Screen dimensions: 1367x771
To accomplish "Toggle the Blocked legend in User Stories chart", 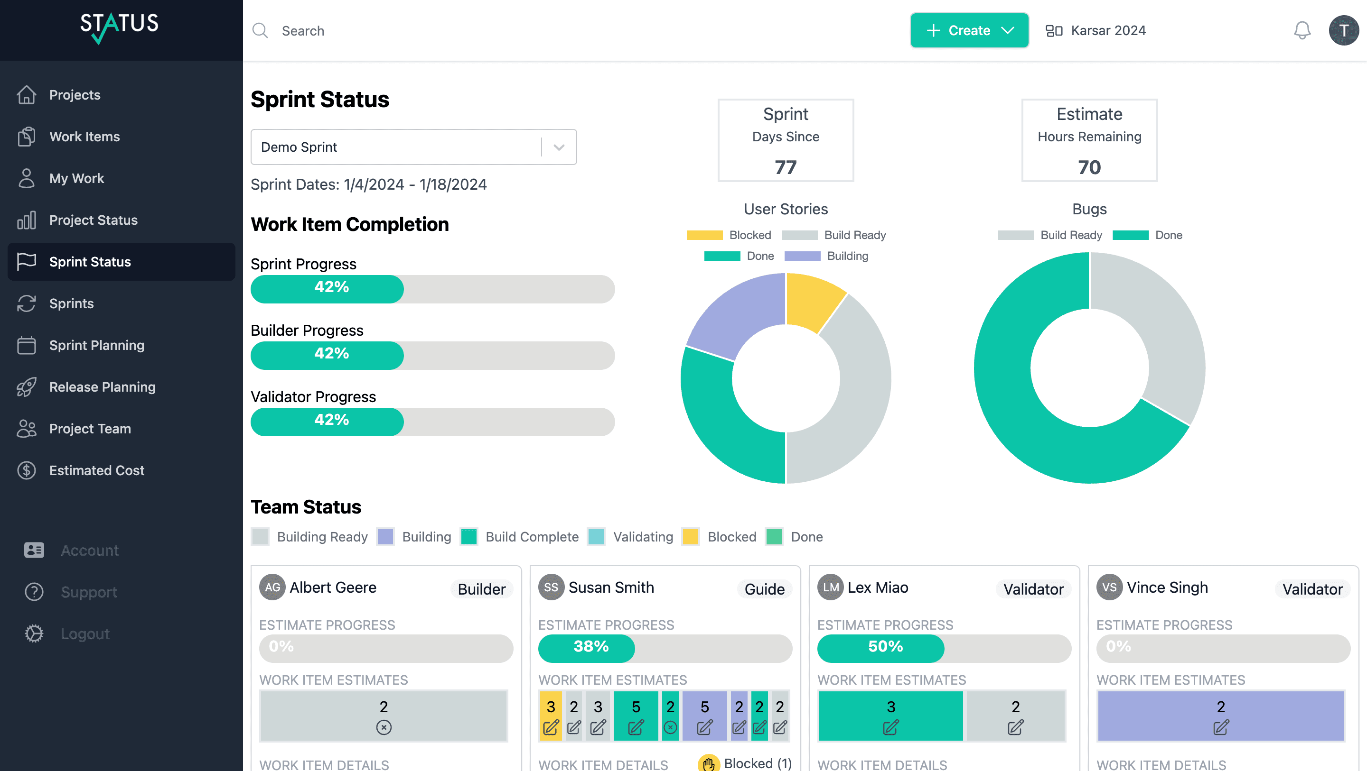I will 729,235.
